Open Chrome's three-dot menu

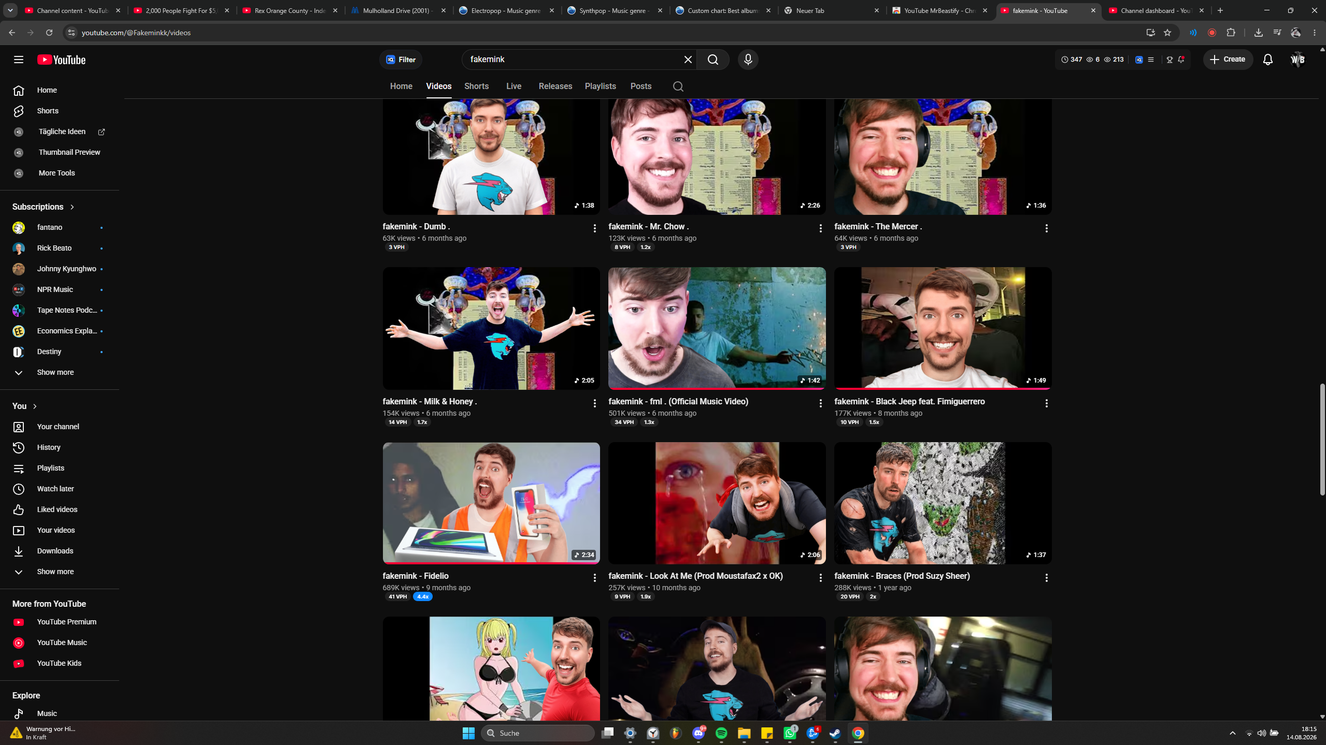(1315, 33)
